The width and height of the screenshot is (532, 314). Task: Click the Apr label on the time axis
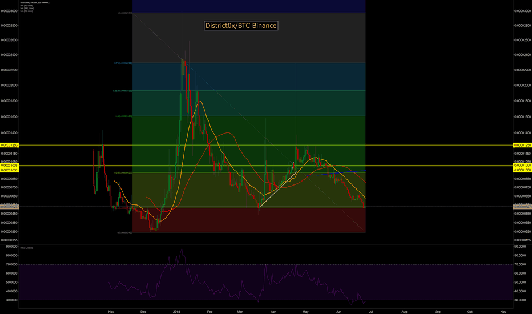point(273,312)
